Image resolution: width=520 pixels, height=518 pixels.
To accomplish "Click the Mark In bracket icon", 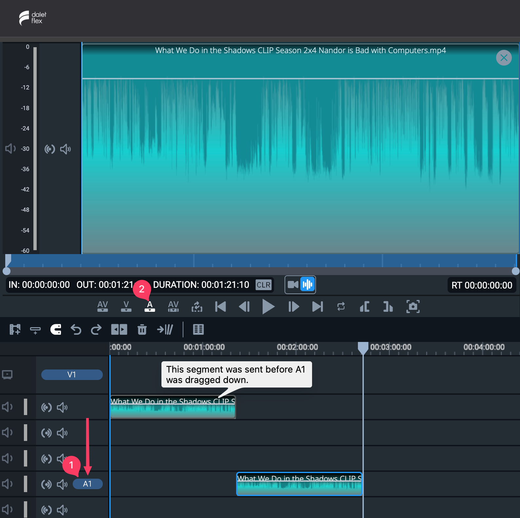I will tap(365, 307).
